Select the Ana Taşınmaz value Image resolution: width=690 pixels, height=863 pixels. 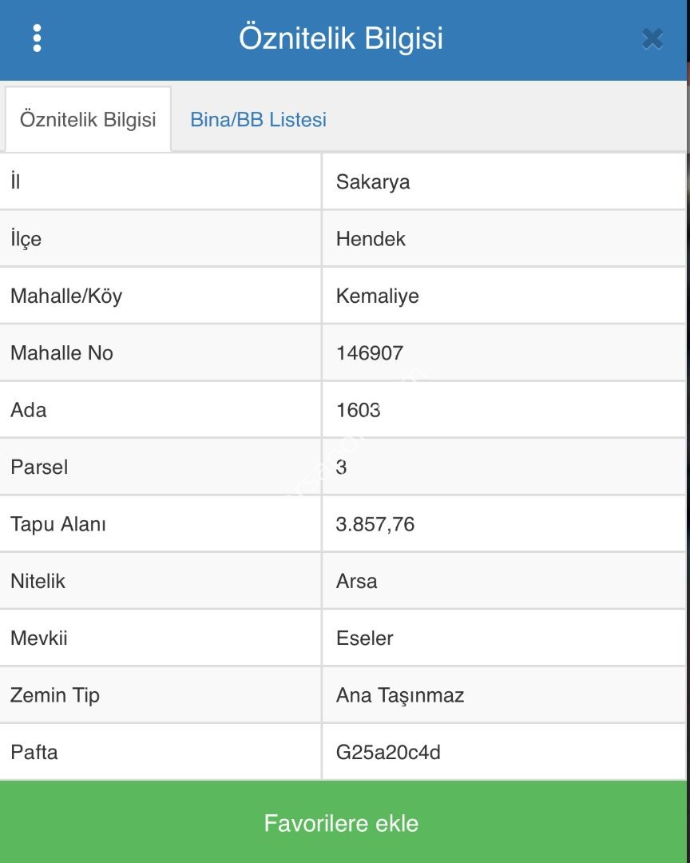(399, 695)
